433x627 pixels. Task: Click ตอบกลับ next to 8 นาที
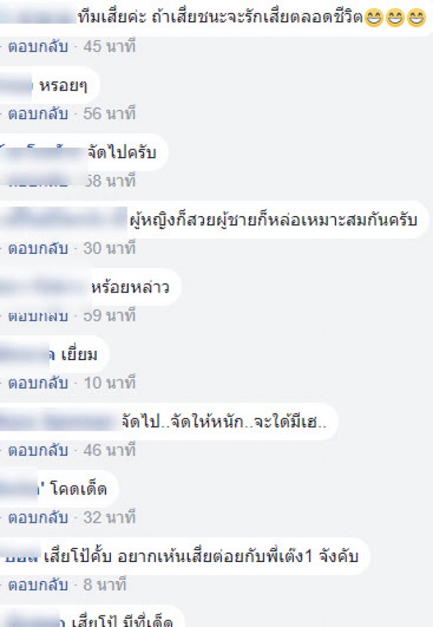pos(38,586)
